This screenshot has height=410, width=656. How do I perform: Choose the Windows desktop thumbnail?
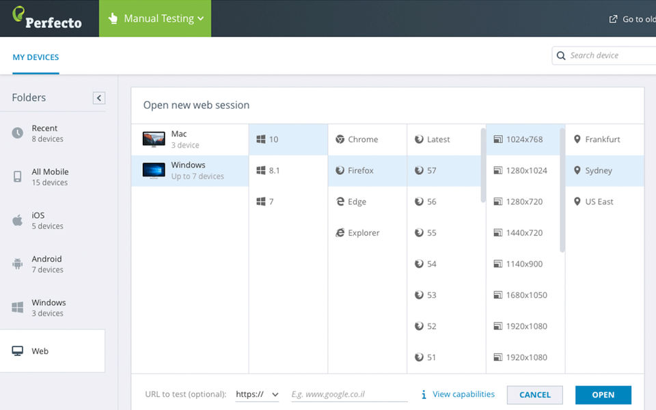154,171
